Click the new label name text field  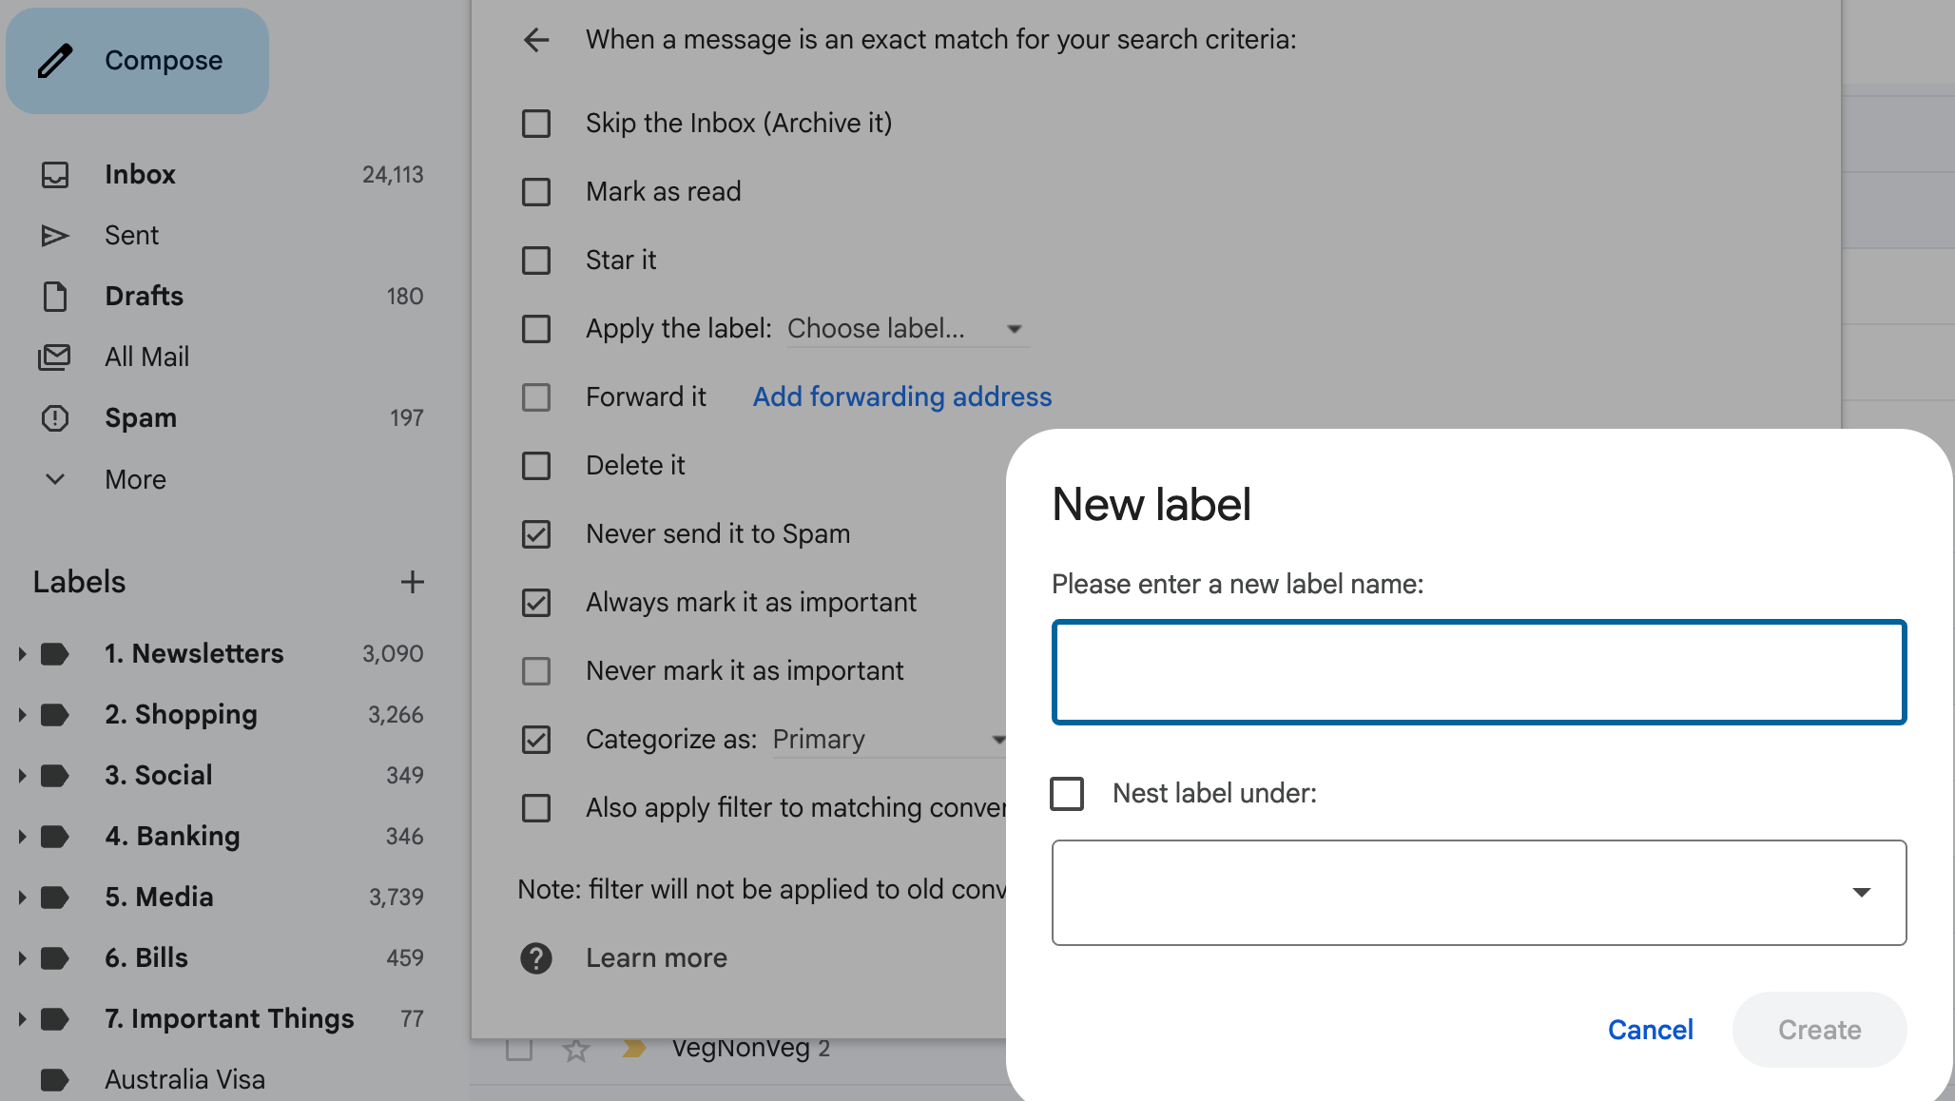(x=1479, y=672)
